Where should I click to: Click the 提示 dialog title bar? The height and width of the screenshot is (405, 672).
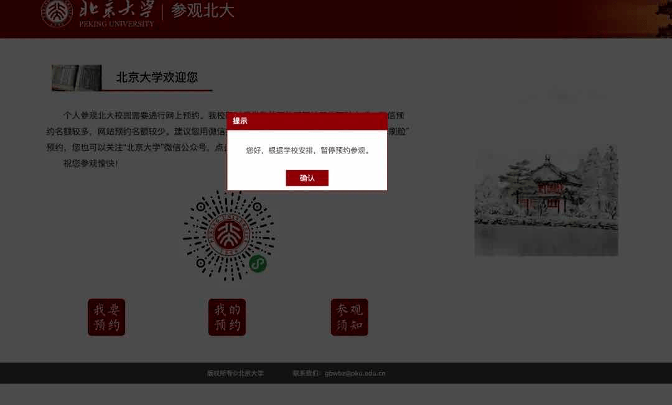[x=307, y=121]
